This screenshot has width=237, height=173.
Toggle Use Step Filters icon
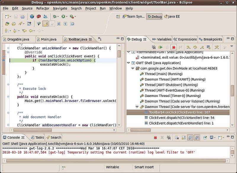point(217,47)
